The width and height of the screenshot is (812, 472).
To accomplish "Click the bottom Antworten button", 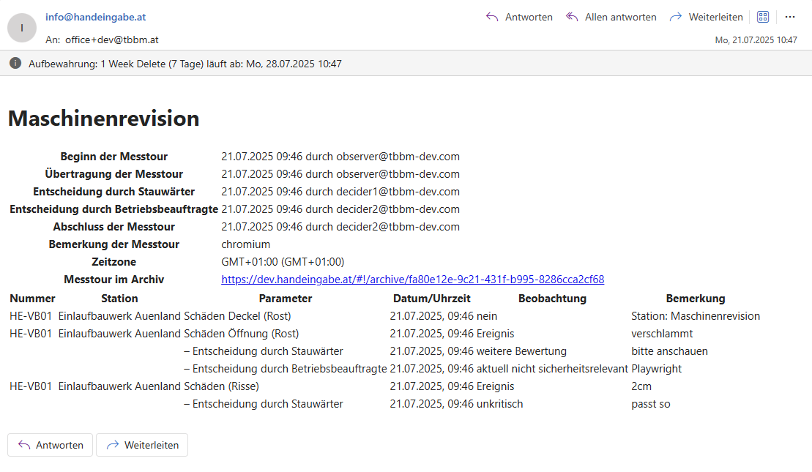I will point(51,445).
